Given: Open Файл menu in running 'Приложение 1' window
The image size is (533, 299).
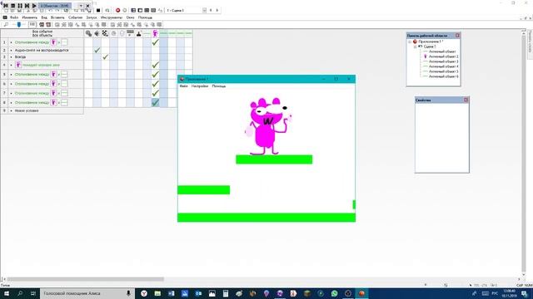Looking at the screenshot, I should [x=183, y=86].
